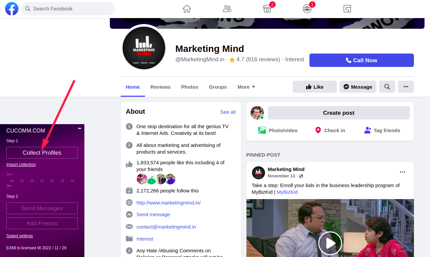Choose Check in for new post
The width and height of the screenshot is (430, 257).
[330, 131]
